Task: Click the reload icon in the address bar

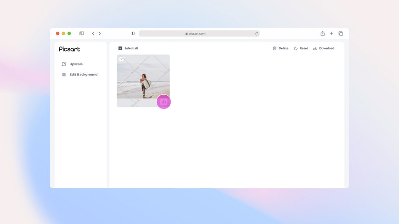Action: pos(257,33)
